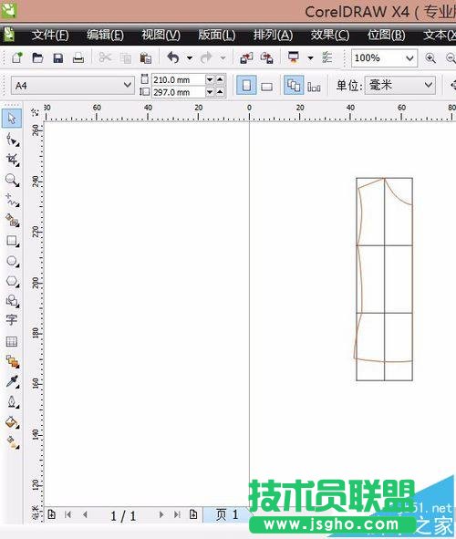Screen dimensions: 456x539
Task: Select the Eyedropper tool
Action: point(13,381)
